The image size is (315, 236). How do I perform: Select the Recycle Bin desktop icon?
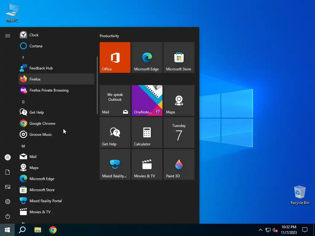[300, 195]
